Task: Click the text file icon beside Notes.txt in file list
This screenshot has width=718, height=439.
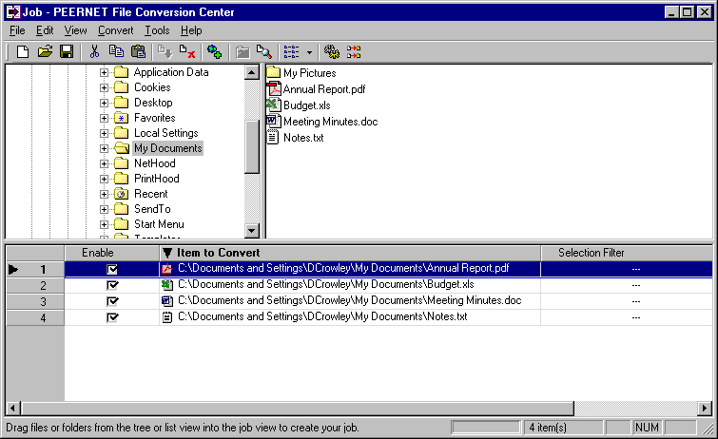Action: [x=273, y=137]
